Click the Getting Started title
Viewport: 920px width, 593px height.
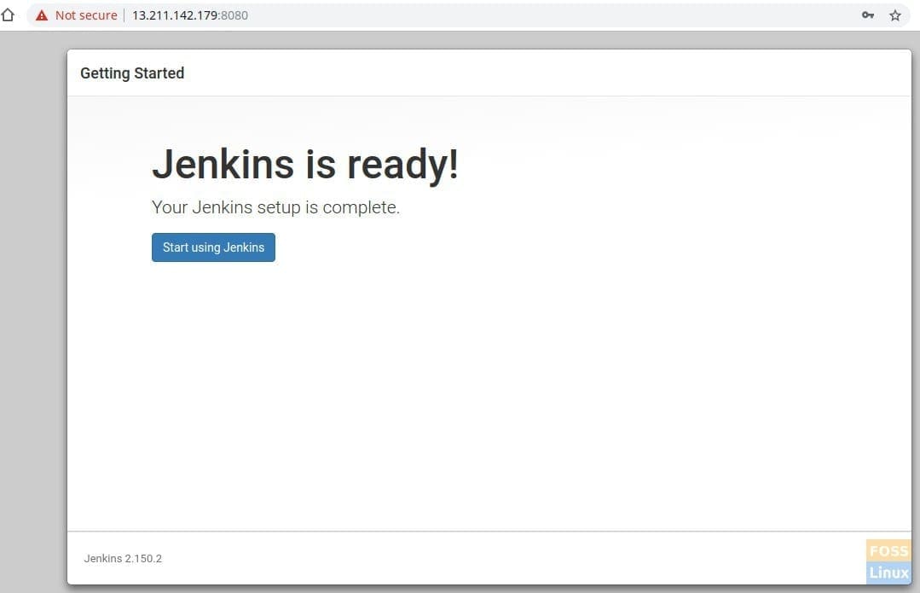point(132,73)
